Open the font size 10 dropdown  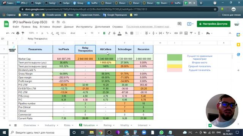pos(95,33)
